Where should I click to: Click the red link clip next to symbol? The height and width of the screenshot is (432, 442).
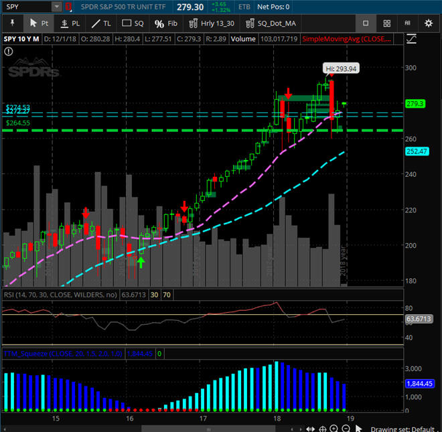tap(68, 7)
